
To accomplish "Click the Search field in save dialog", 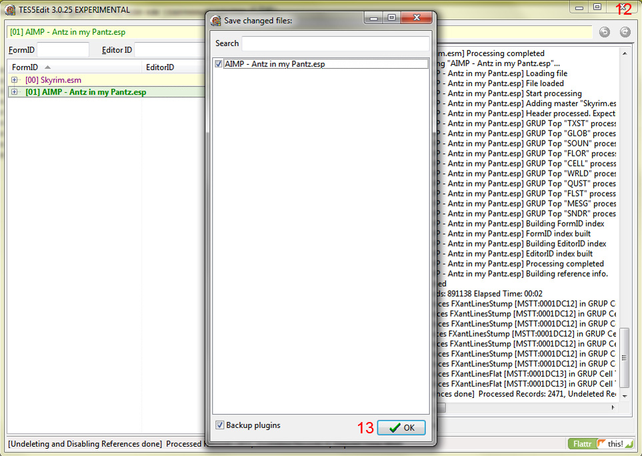I will (335, 43).
